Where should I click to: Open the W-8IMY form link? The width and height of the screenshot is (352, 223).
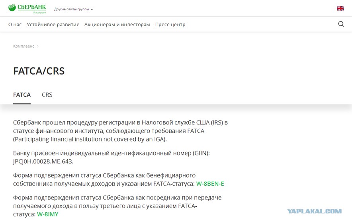pyautogui.click(x=48, y=214)
